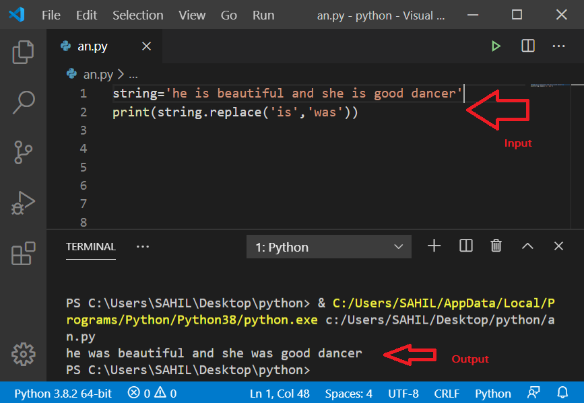Open the Selection menu
This screenshot has height=403, width=584.
138,15
